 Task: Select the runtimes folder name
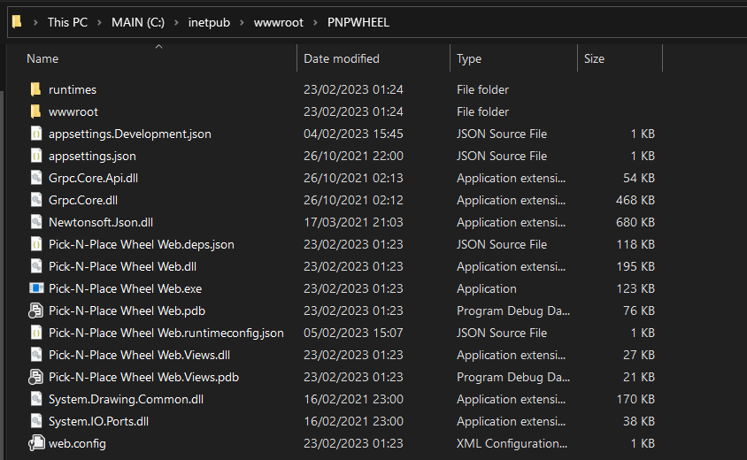tap(73, 89)
